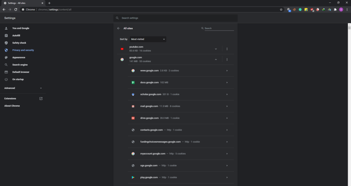Close the Settings - All sites tab
This screenshot has width=351, height=186.
point(42,3)
